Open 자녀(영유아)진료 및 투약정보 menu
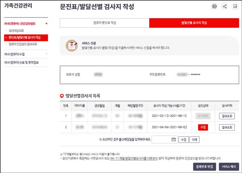 (x=21, y=63)
